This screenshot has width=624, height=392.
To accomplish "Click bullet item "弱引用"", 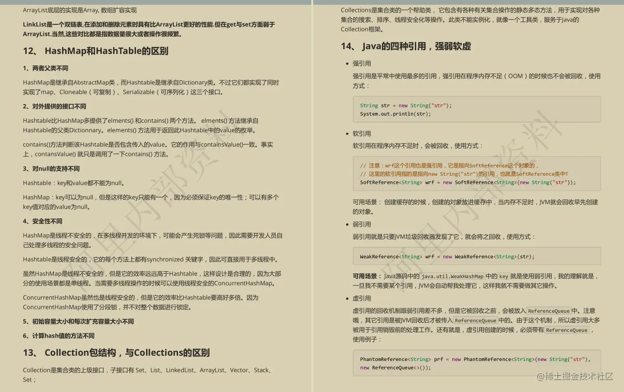I will coord(362,224).
